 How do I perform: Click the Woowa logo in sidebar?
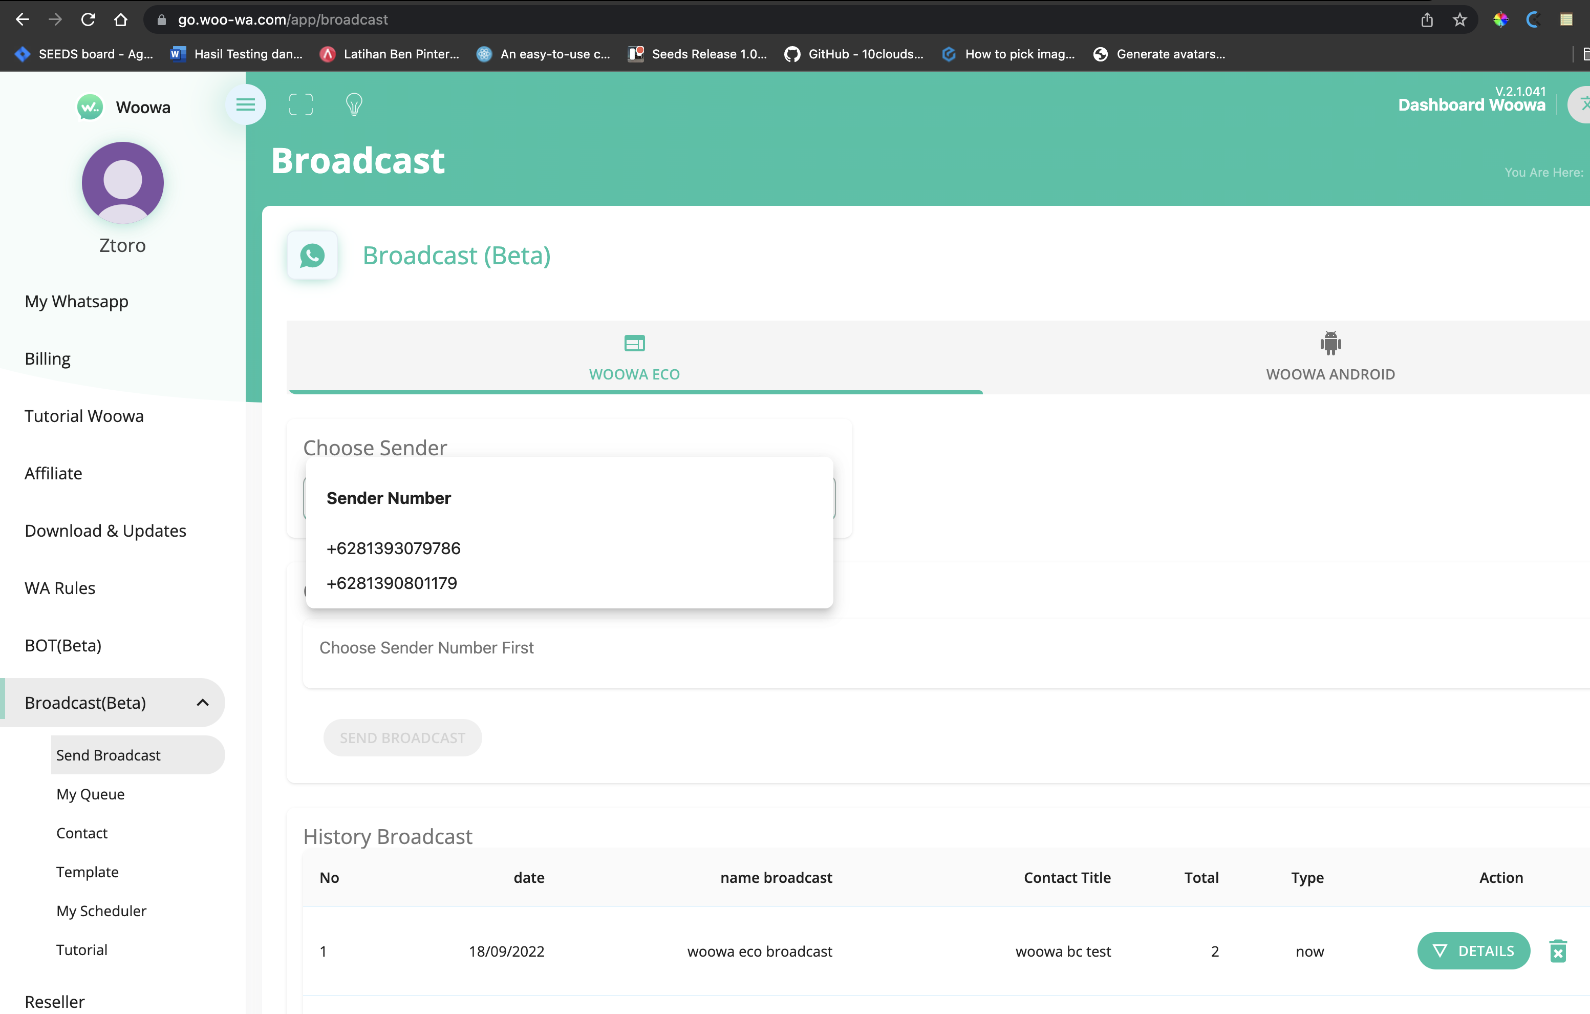pyautogui.click(x=90, y=107)
